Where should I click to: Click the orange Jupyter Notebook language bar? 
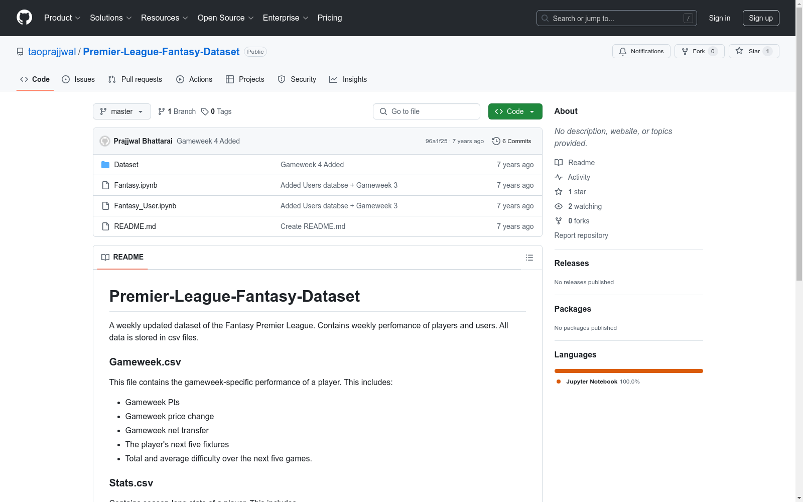pyautogui.click(x=629, y=371)
